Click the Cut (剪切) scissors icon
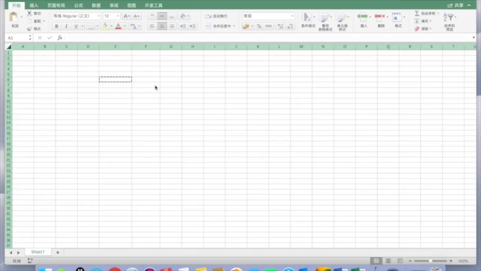481x271 pixels. (29, 13)
